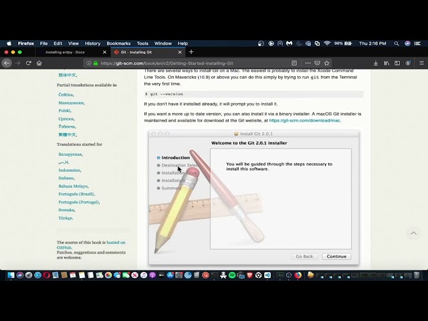The width and height of the screenshot is (428, 321).
Task: Open the View menu
Action: [74, 43]
